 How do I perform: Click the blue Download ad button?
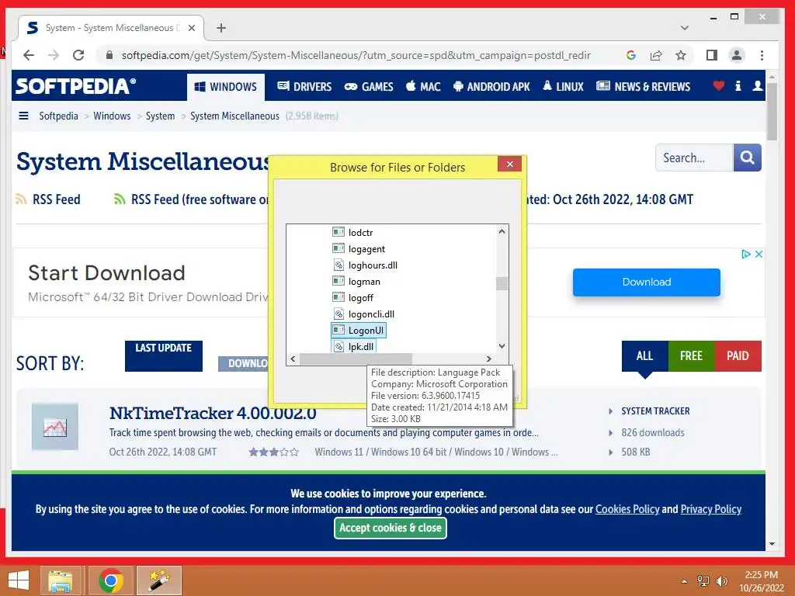647,282
